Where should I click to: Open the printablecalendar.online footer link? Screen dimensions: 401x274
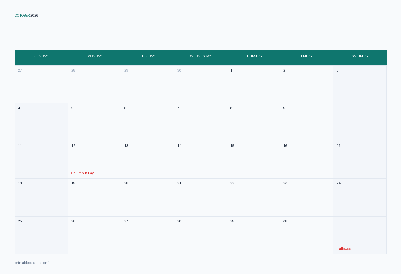(x=34, y=263)
